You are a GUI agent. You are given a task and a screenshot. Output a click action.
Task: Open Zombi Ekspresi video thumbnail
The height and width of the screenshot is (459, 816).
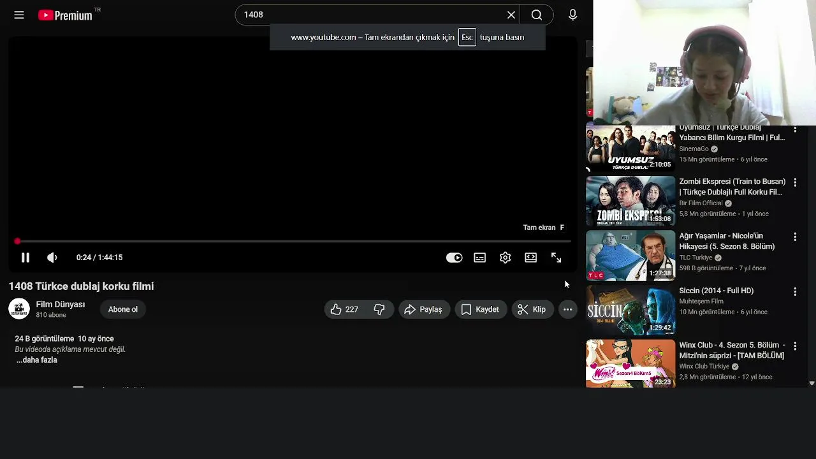coord(630,201)
